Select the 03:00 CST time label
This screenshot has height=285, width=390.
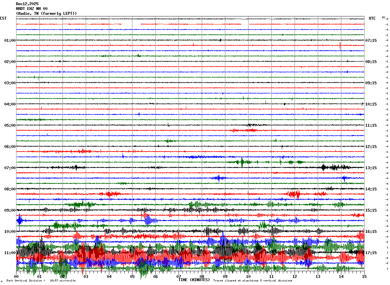pyautogui.click(x=10, y=83)
